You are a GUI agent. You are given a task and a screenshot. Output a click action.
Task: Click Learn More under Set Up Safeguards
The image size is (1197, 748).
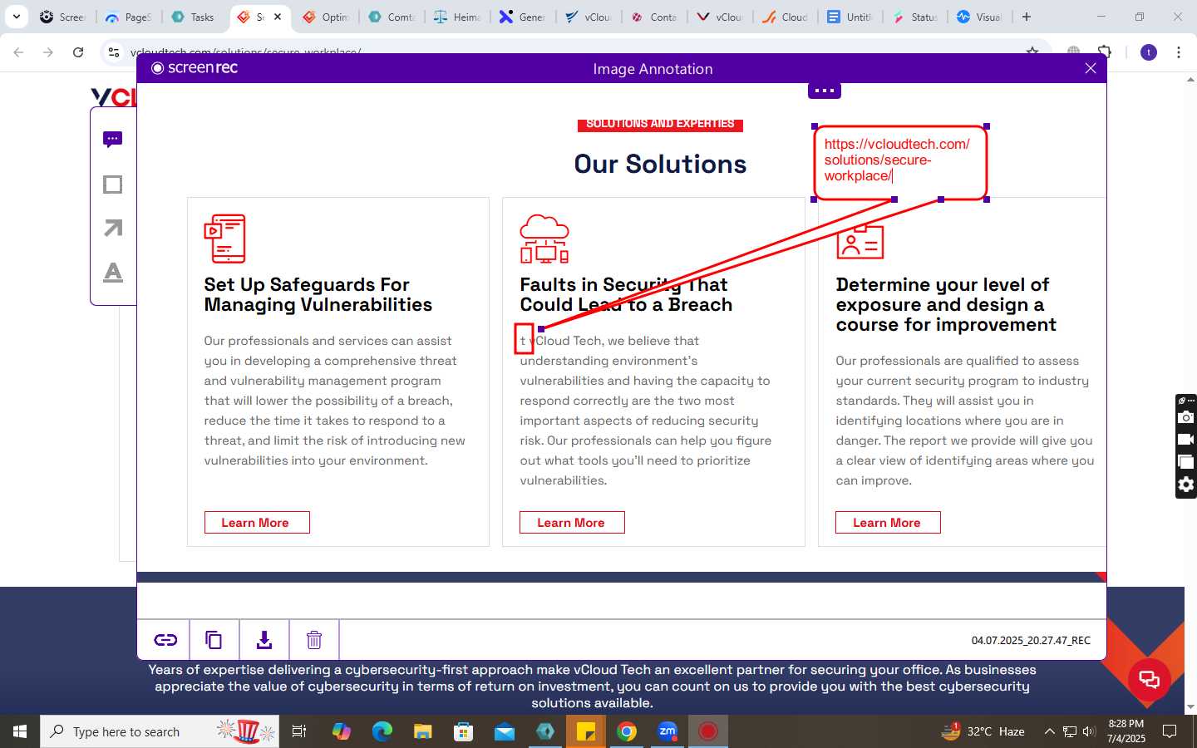tap(257, 523)
